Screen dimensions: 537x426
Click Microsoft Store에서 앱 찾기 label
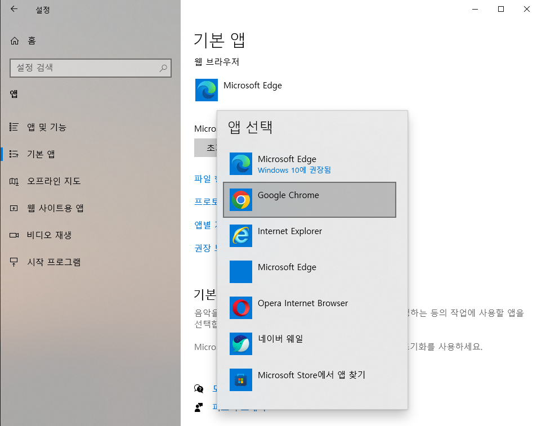pyautogui.click(x=311, y=375)
